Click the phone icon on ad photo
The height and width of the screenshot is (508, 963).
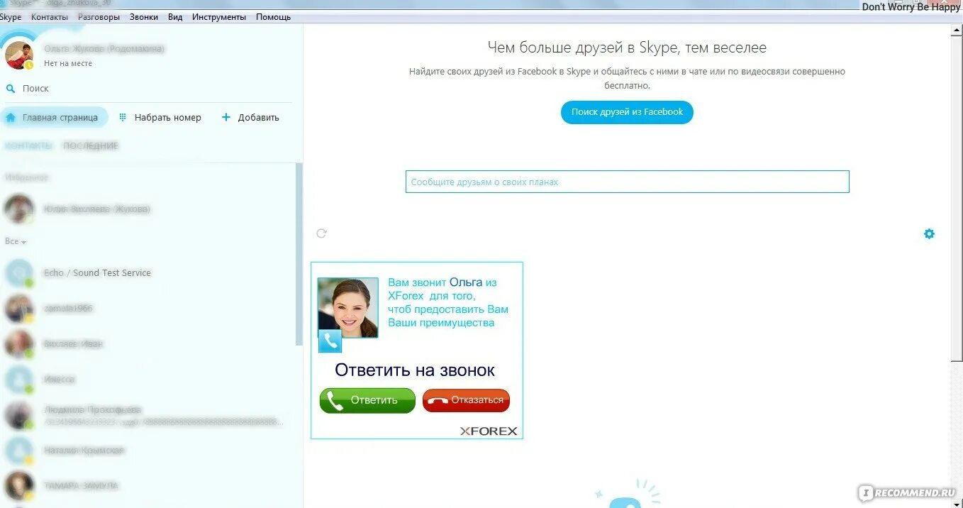pyautogui.click(x=330, y=341)
